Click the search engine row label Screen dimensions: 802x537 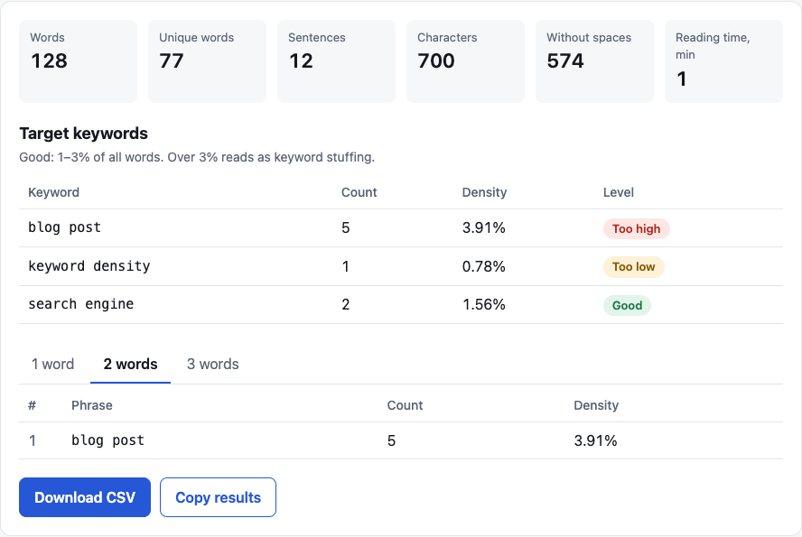(80, 304)
